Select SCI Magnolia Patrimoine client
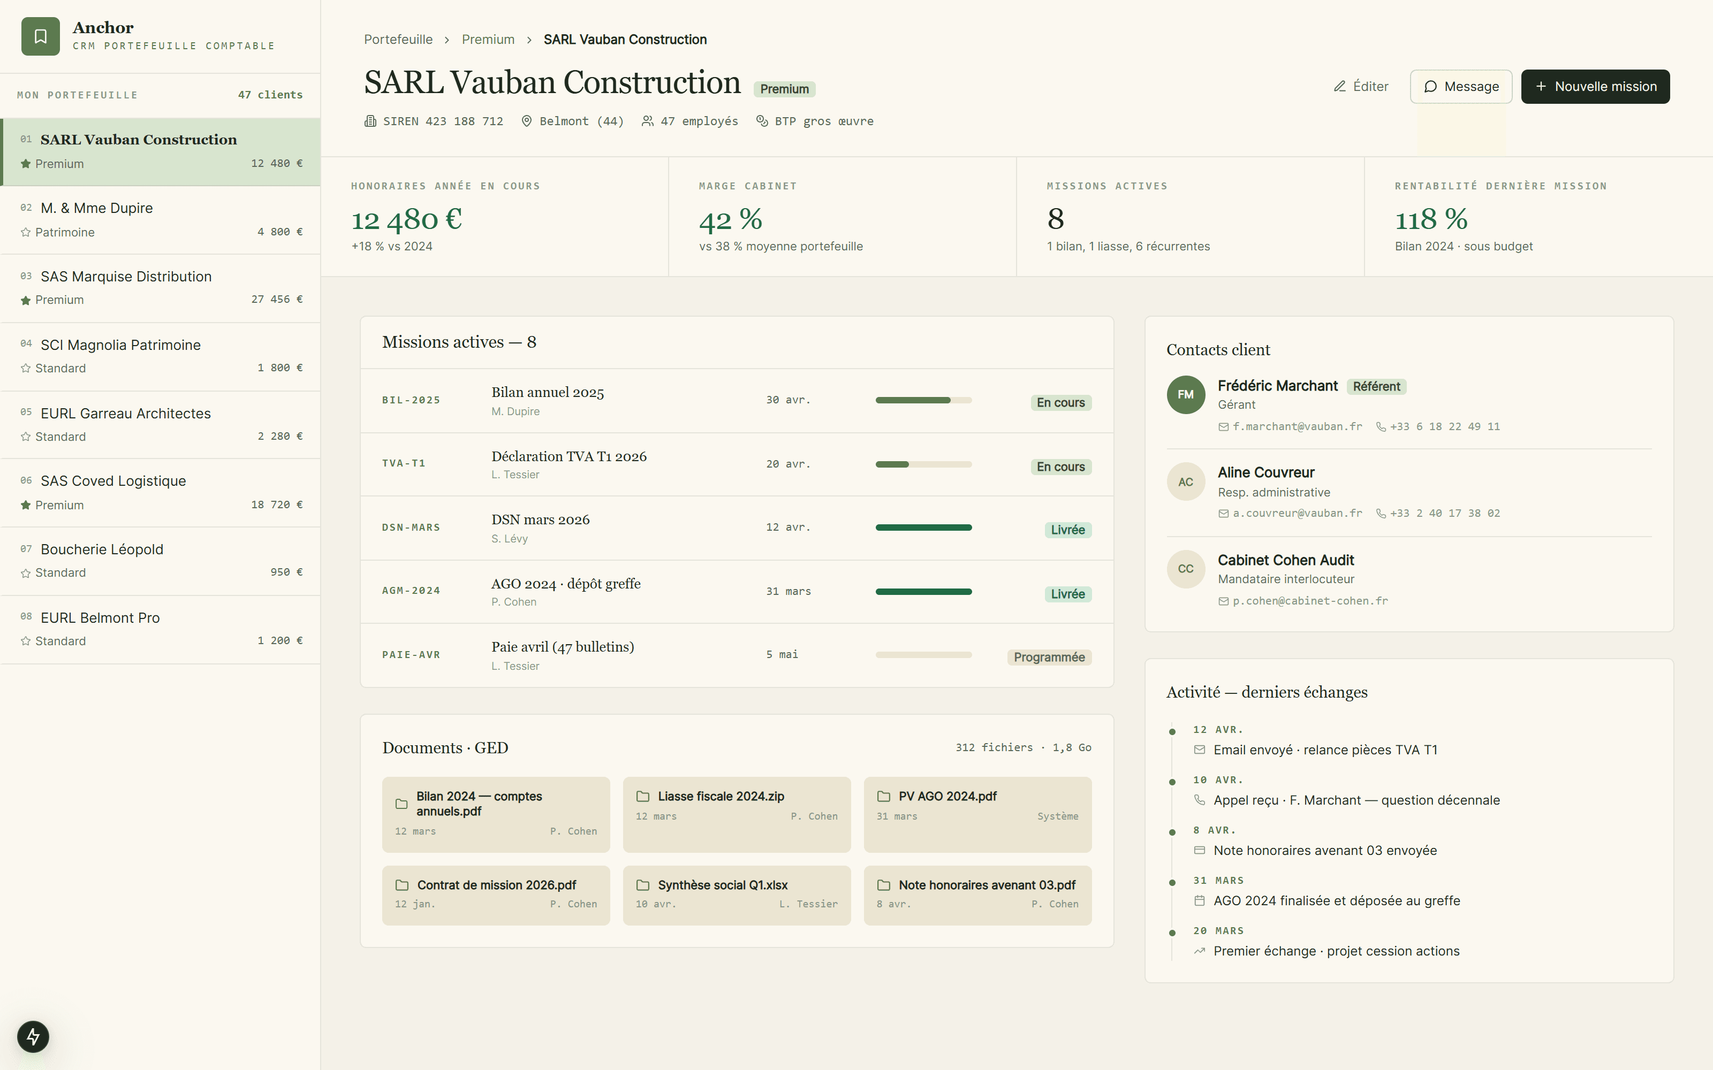Screen dimensions: 1713x1070 [160, 357]
